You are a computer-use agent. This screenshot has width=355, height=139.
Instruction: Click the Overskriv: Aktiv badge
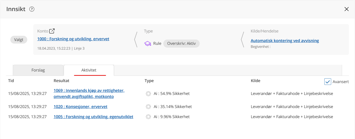click(181, 44)
